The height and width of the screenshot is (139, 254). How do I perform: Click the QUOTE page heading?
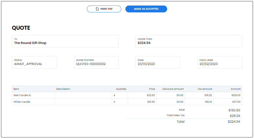point(21,28)
